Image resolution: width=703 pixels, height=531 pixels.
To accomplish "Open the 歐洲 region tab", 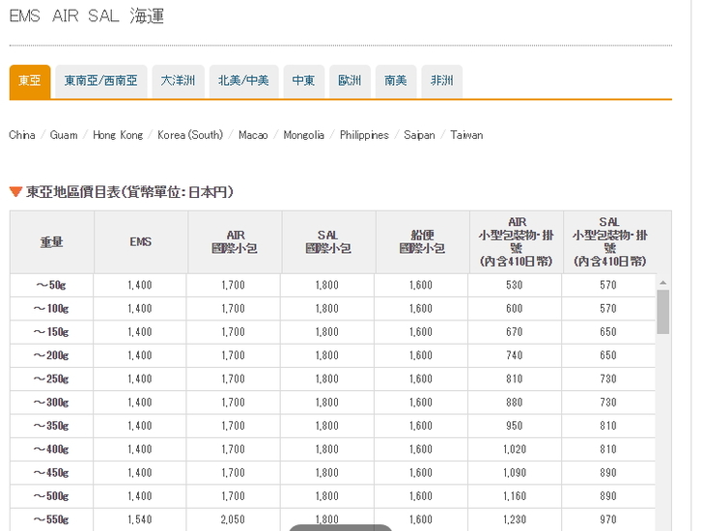I will point(350,81).
